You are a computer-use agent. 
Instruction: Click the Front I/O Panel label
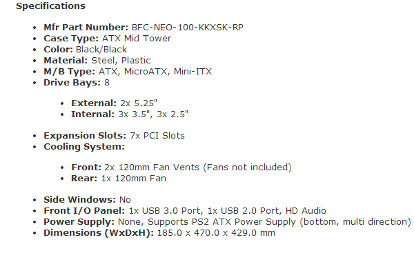[84, 211]
